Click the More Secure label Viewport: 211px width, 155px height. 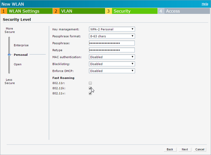pyautogui.click(x=9, y=30)
